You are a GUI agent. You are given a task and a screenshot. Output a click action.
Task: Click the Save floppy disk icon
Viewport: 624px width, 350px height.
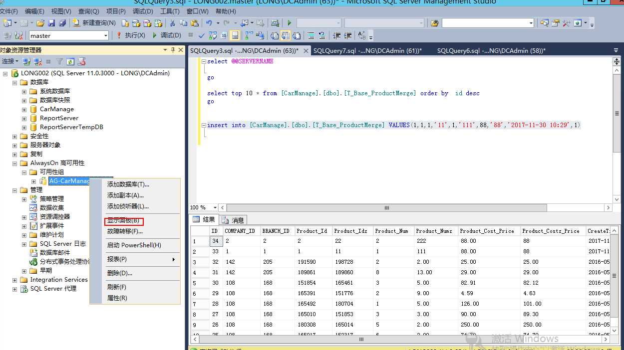click(51, 23)
